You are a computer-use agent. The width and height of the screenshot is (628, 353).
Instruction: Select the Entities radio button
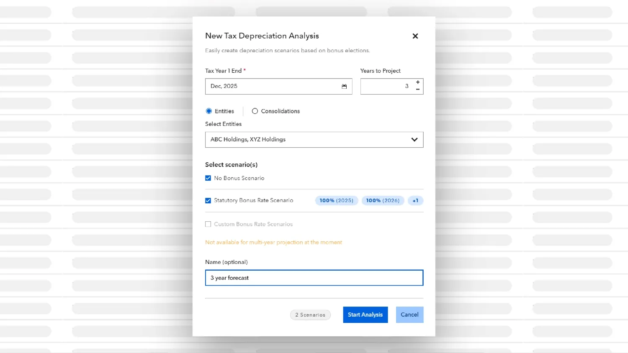point(209,111)
